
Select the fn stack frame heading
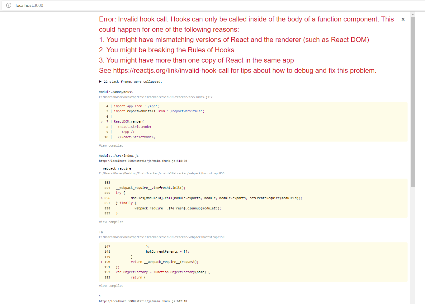pos(101,232)
